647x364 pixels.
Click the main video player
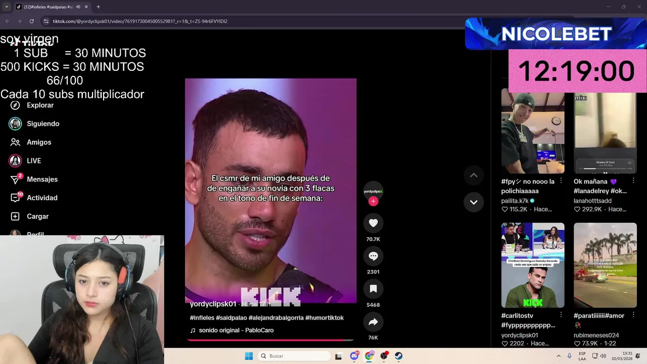(x=270, y=191)
